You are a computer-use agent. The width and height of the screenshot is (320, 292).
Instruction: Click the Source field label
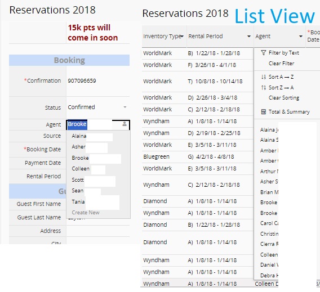[52, 136]
